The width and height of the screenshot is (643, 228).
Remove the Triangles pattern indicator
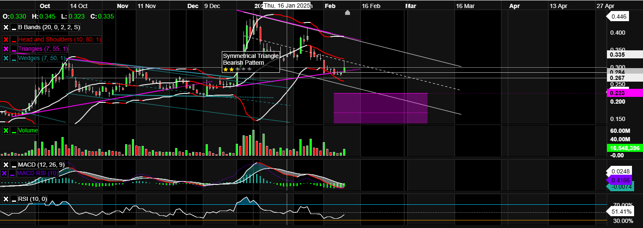pyautogui.click(x=6, y=49)
